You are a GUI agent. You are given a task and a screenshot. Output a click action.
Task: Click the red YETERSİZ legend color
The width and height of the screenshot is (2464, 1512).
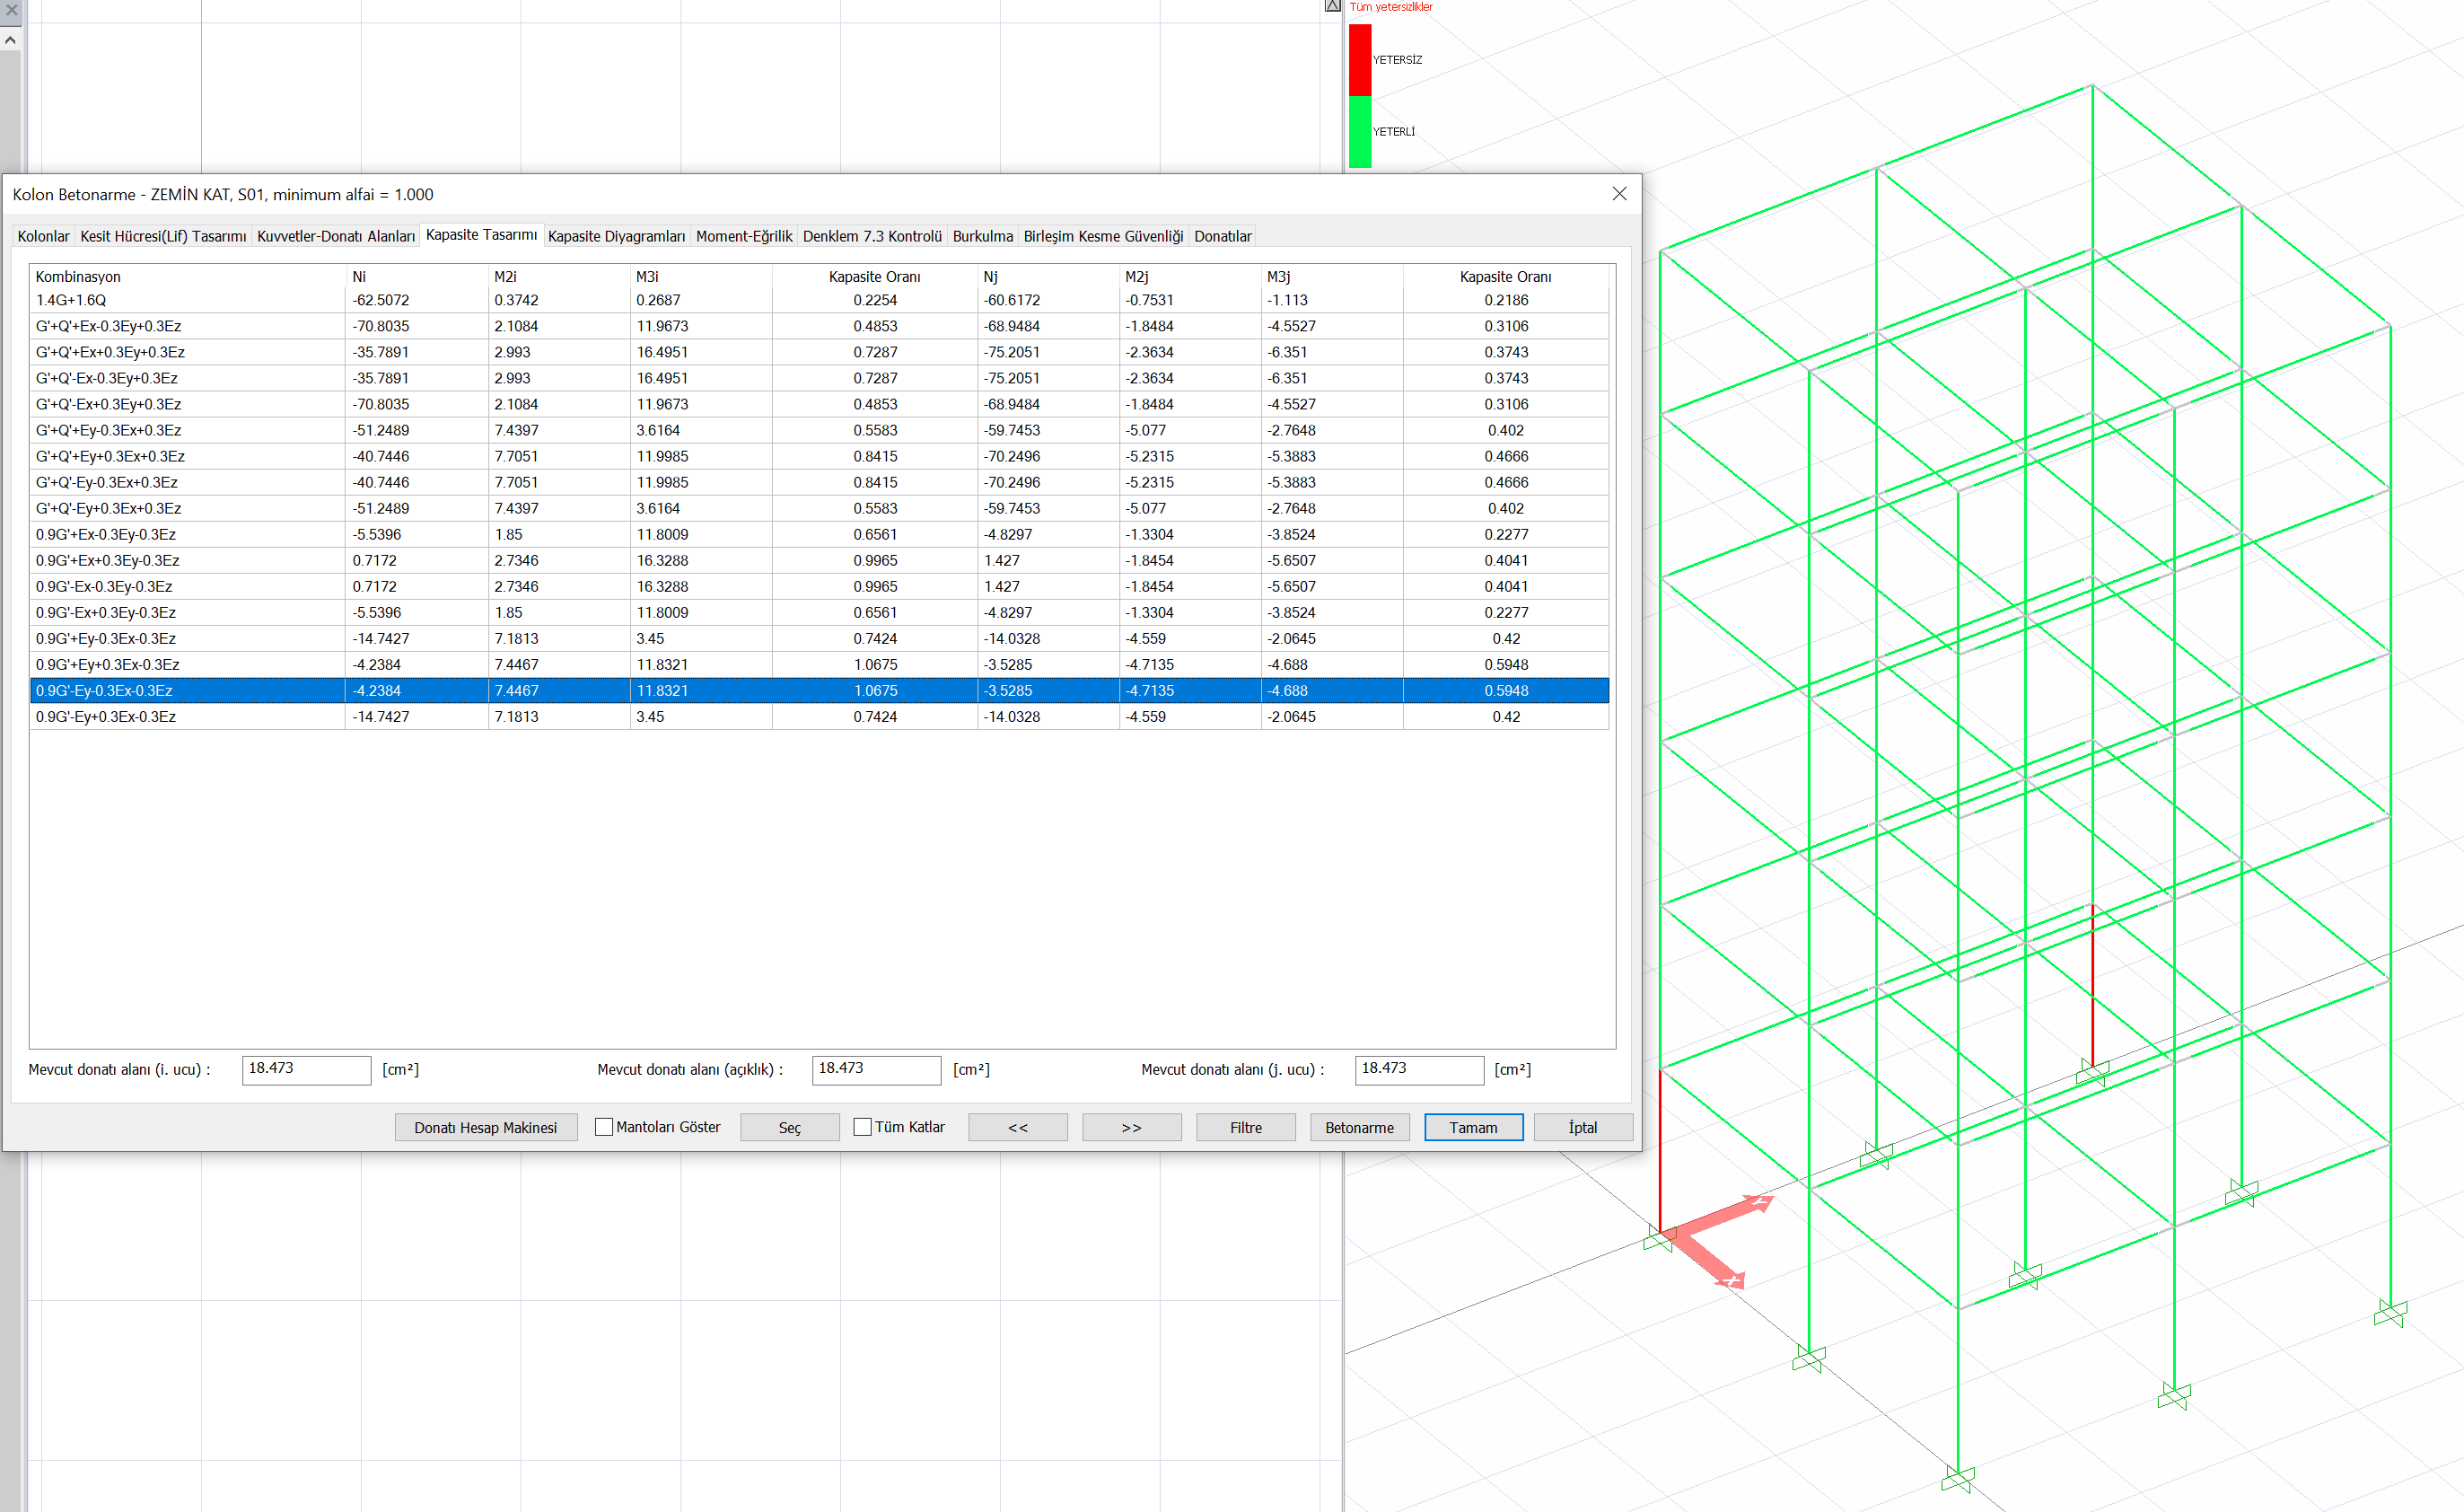point(1359,60)
